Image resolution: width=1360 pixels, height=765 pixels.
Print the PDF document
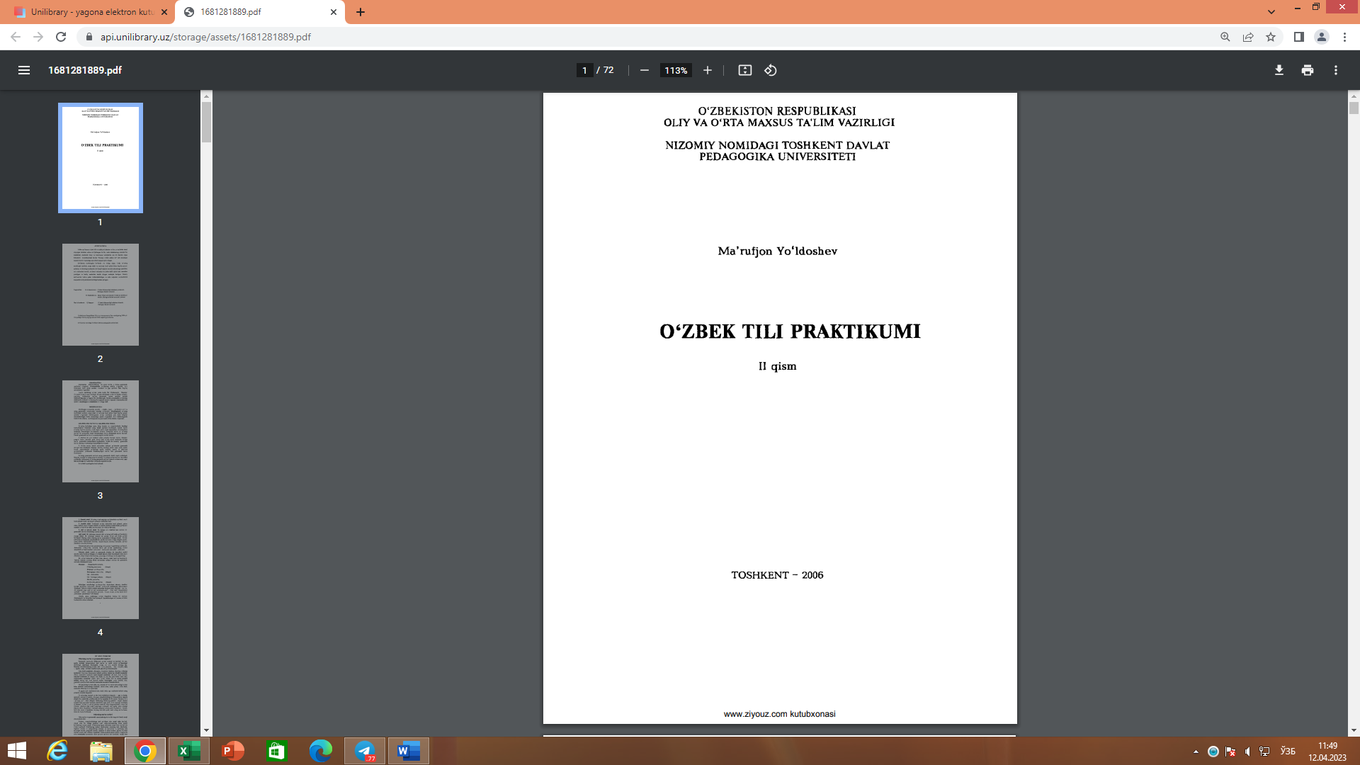pyautogui.click(x=1308, y=70)
